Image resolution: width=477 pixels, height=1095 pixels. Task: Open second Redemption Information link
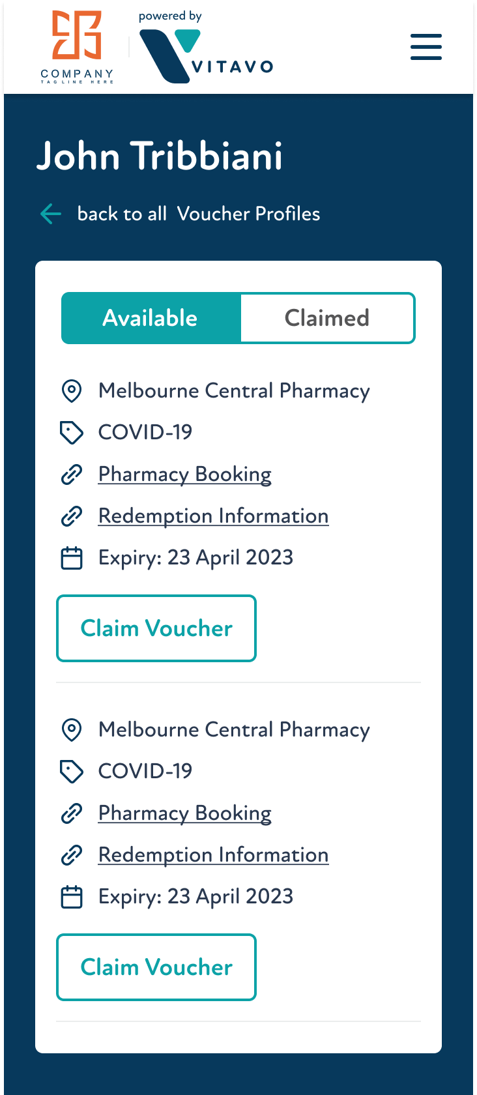pos(213,855)
